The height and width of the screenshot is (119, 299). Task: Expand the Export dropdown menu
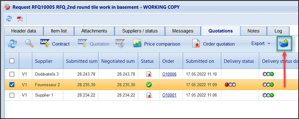click(x=261, y=44)
